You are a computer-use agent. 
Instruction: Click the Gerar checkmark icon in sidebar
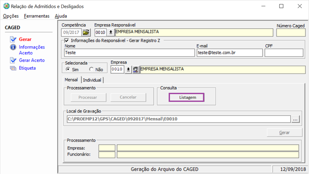coord(13,39)
